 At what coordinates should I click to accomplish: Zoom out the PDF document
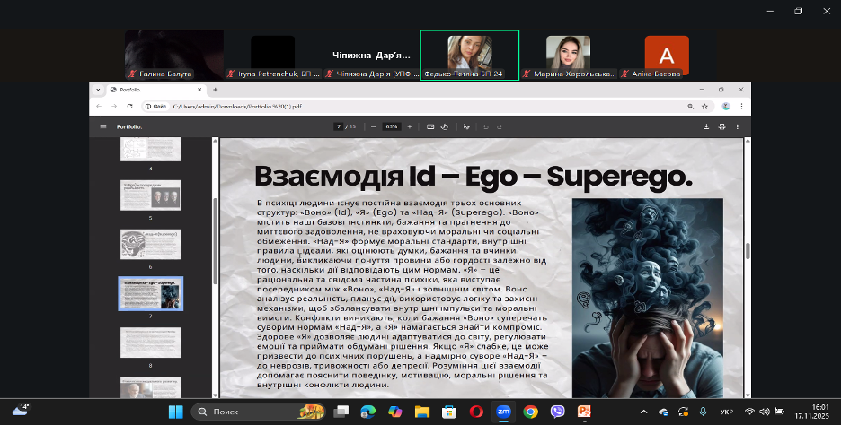pos(373,126)
